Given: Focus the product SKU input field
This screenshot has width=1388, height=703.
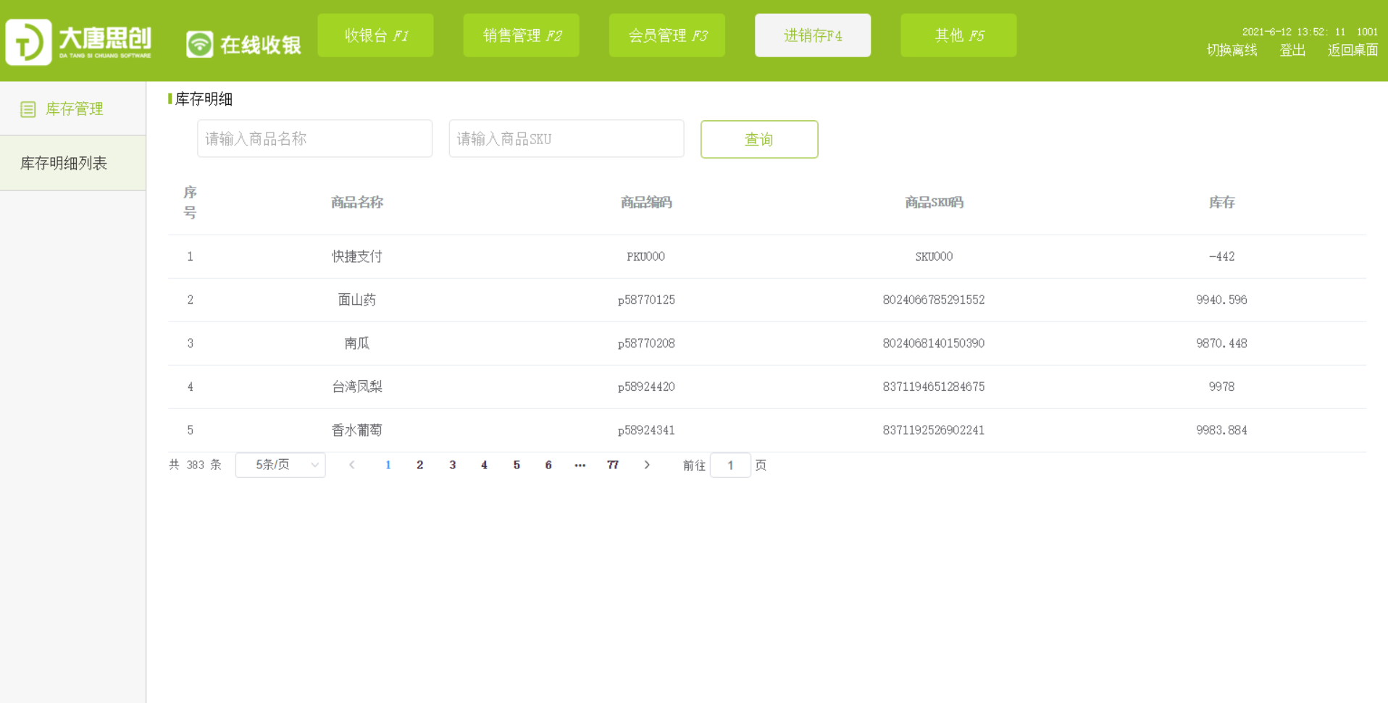Looking at the screenshot, I should click(x=566, y=138).
